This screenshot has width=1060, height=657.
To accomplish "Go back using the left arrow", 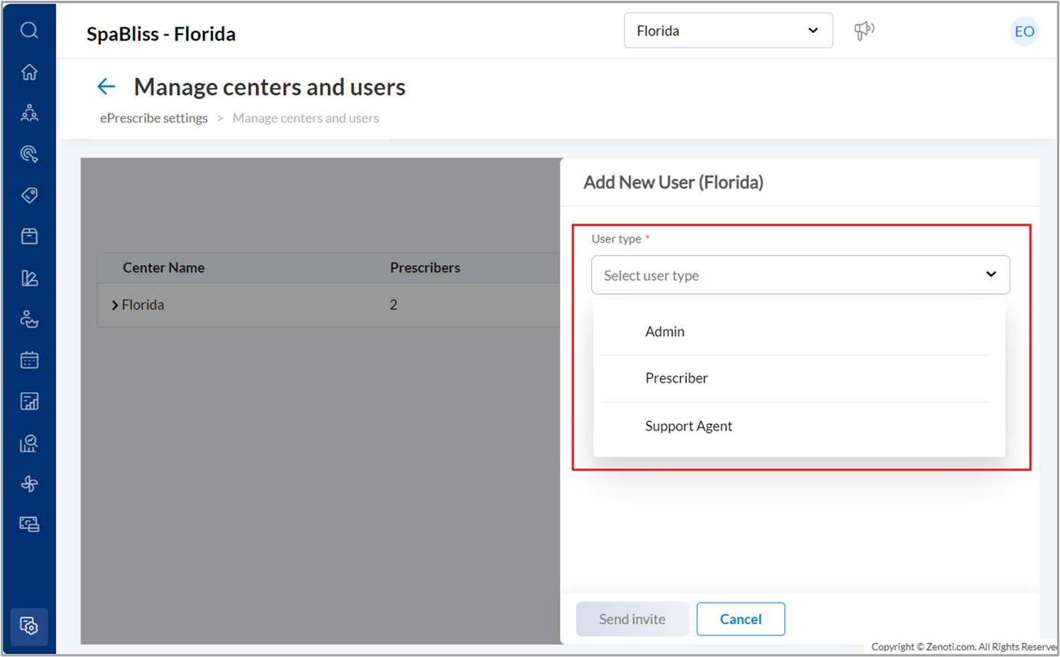I will coord(106,87).
